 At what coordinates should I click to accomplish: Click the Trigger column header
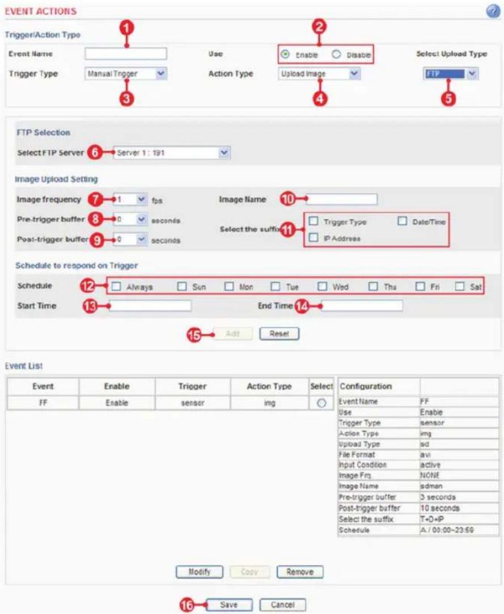pyautogui.click(x=193, y=386)
